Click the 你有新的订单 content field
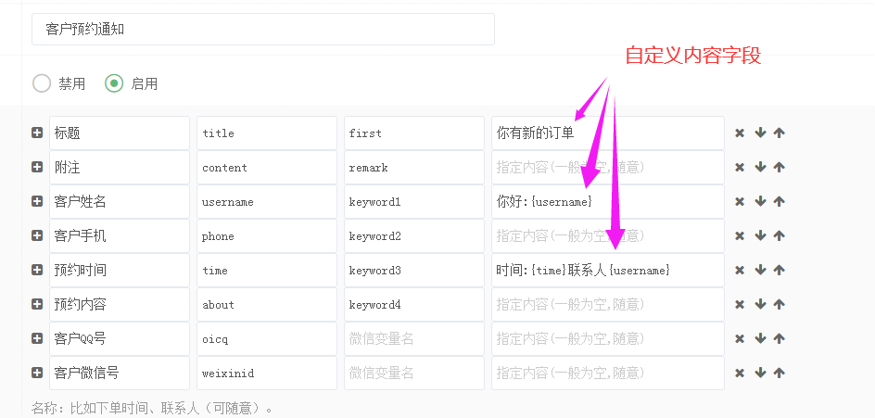Image resolution: width=875 pixels, height=418 pixels. pos(607,133)
